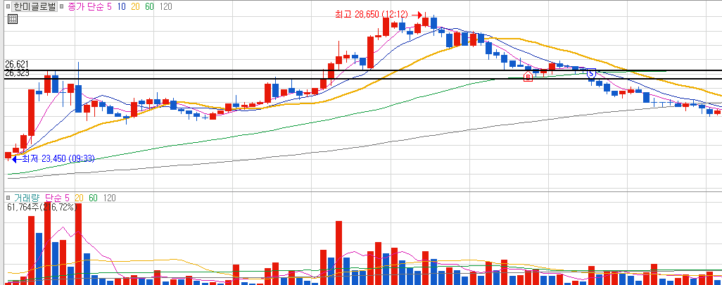This screenshot has height=285, width=722.
Task: Click the 거래량 volume indicator label
Action: [x=26, y=198]
